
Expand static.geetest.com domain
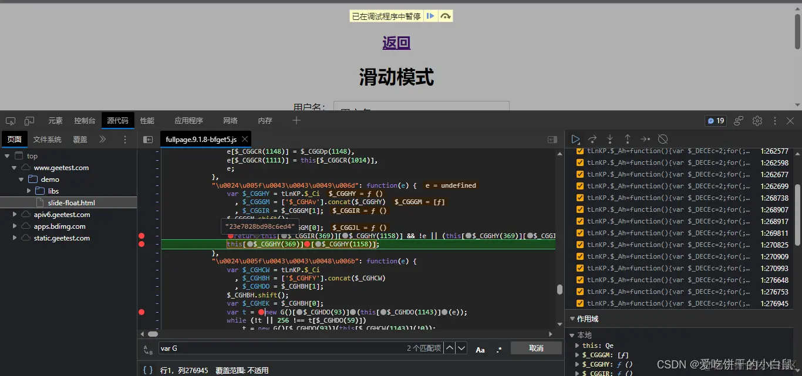pos(14,238)
